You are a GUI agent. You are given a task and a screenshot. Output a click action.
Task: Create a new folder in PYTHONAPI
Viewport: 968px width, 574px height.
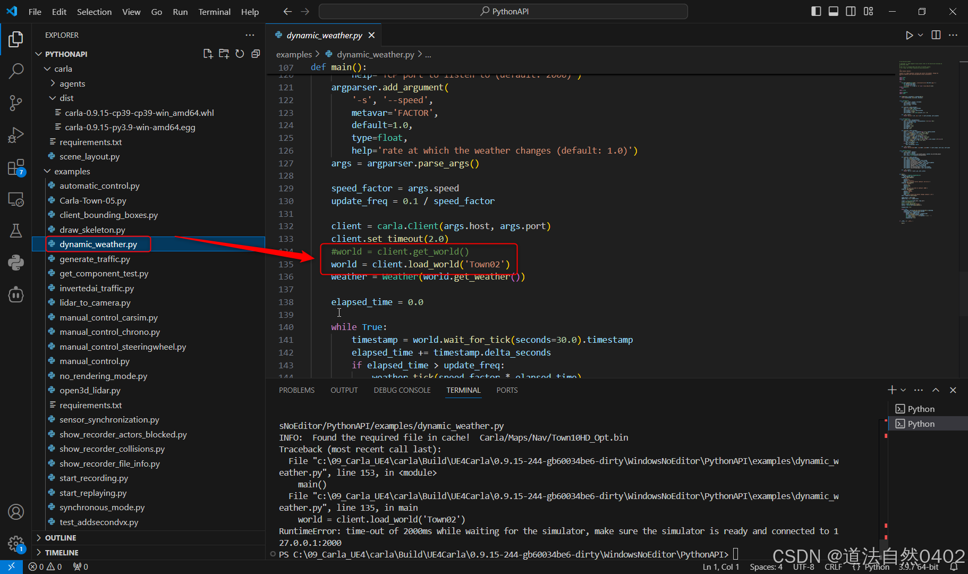click(224, 54)
